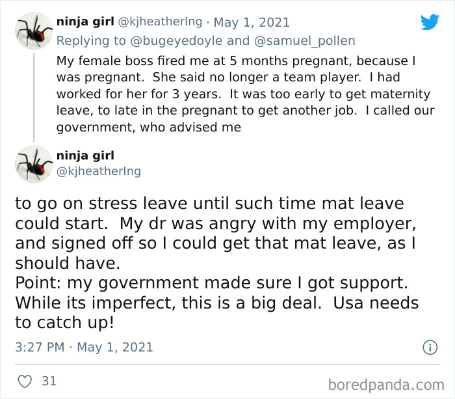This screenshot has height=399, width=455.
Task: Click the main tweet text about stress leave
Action: point(216,263)
